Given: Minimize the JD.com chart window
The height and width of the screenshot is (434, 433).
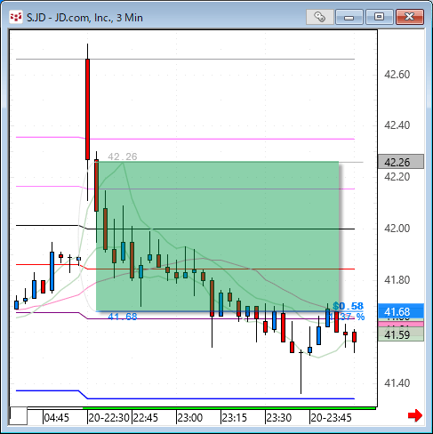Looking at the screenshot, I should tap(349, 17).
